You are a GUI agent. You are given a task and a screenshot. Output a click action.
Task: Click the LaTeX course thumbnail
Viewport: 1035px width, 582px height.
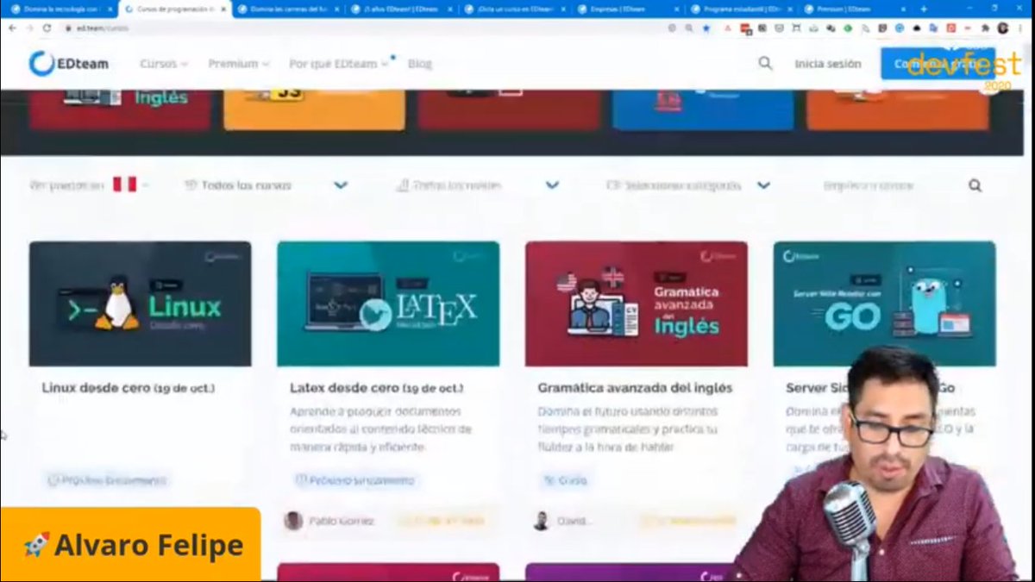pos(388,304)
